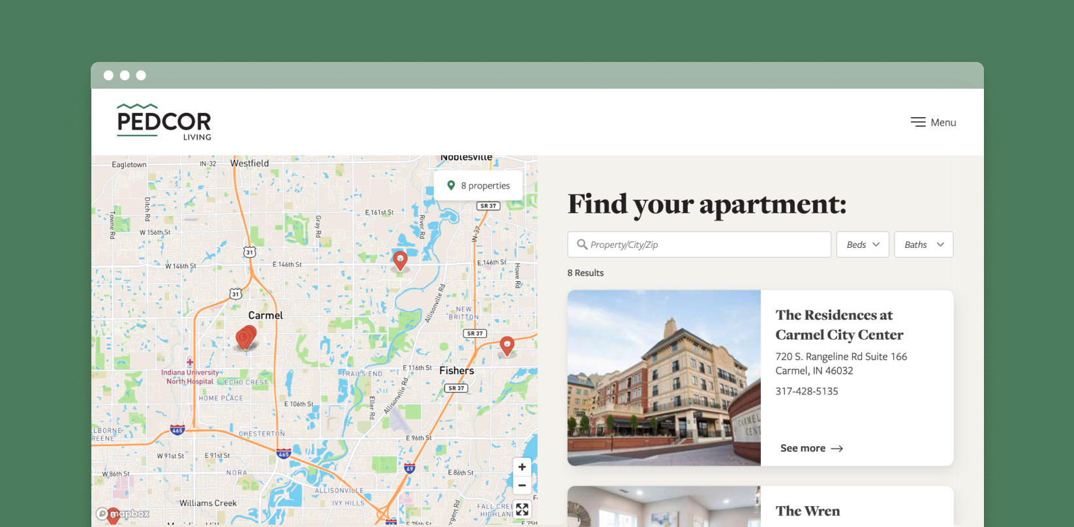Zoom out on the map
Image resolution: width=1074 pixels, height=527 pixels.
click(522, 485)
